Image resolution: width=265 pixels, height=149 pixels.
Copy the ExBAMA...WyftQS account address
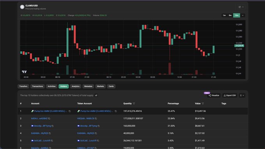pyautogui.click(x=50, y=133)
